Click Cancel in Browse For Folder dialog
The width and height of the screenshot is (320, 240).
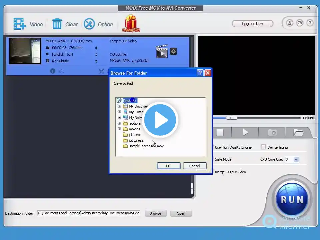(x=194, y=166)
